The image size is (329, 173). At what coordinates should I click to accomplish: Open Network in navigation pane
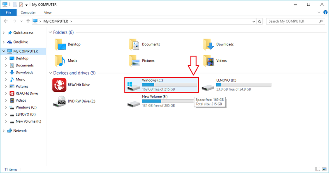click(20, 131)
